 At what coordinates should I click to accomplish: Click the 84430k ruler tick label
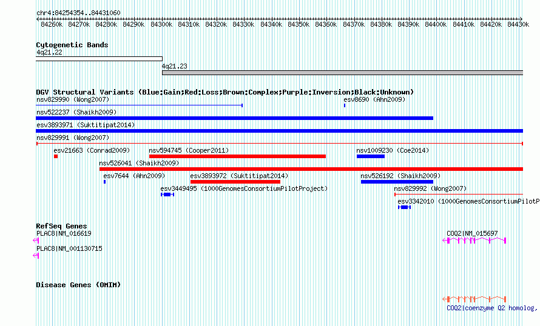518,24
